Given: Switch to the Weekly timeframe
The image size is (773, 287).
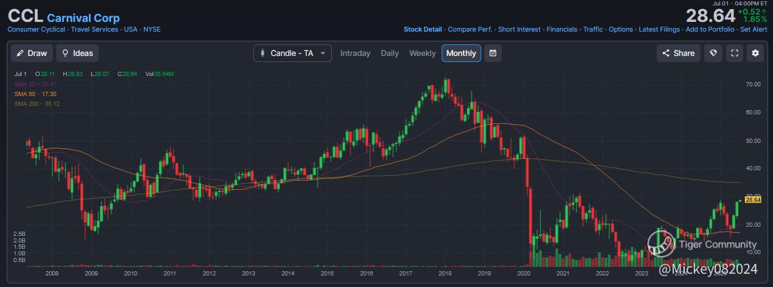Looking at the screenshot, I should [422, 53].
